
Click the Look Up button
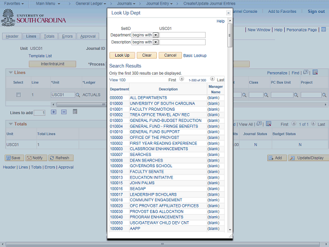click(x=122, y=55)
